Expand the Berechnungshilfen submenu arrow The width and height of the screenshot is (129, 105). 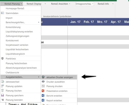[x=39, y=22]
